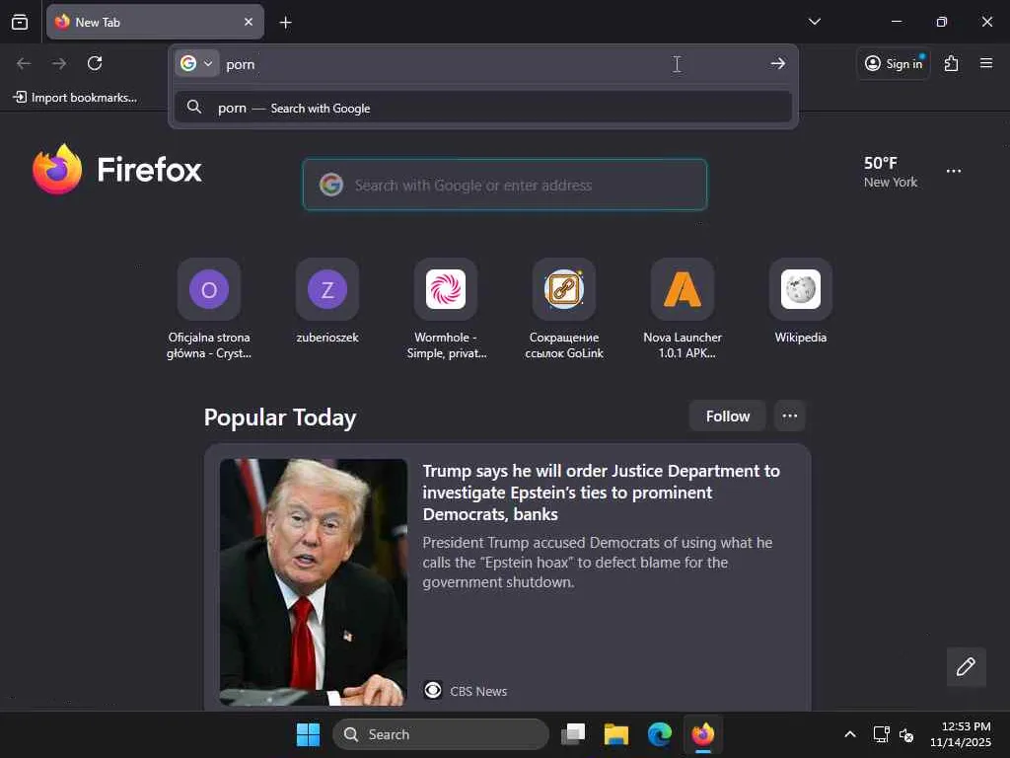Open a new tab with plus button

(x=285, y=23)
